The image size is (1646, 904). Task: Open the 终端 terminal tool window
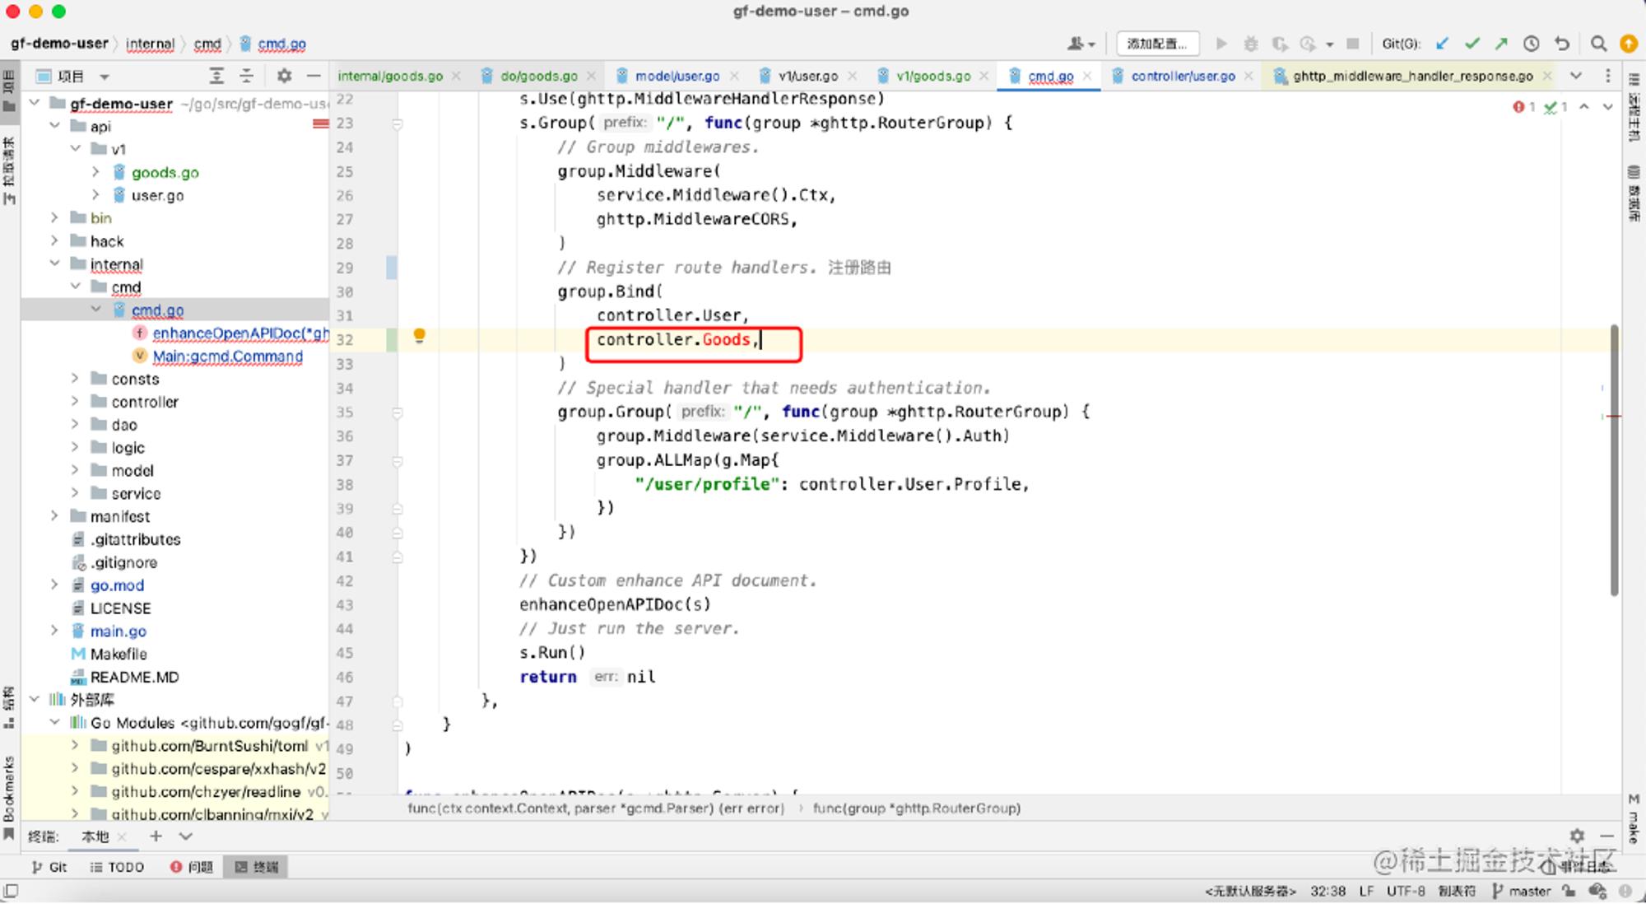click(257, 867)
